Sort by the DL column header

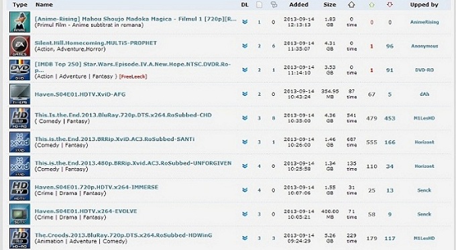(245, 5)
